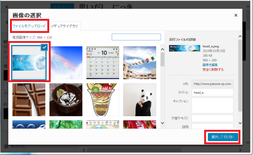Select the October calendar thumbnail
This screenshot has height=155, width=253.
click(x=102, y=62)
